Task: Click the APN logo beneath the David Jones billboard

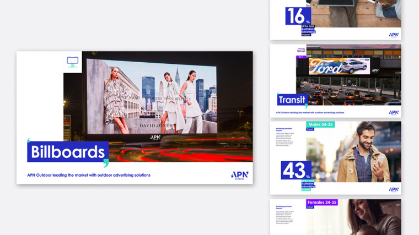Action: 155,137
